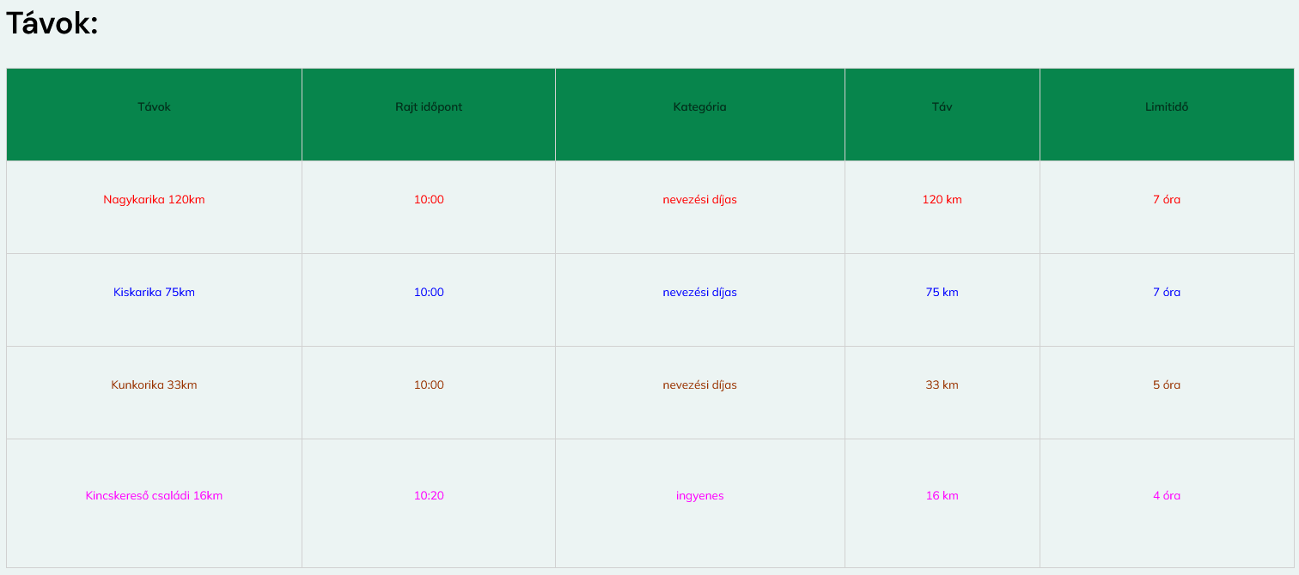The height and width of the screenshot is (575, 1299).
Task: Select the red 10:00 time in Nagykarika row
Action: point(429,200)
